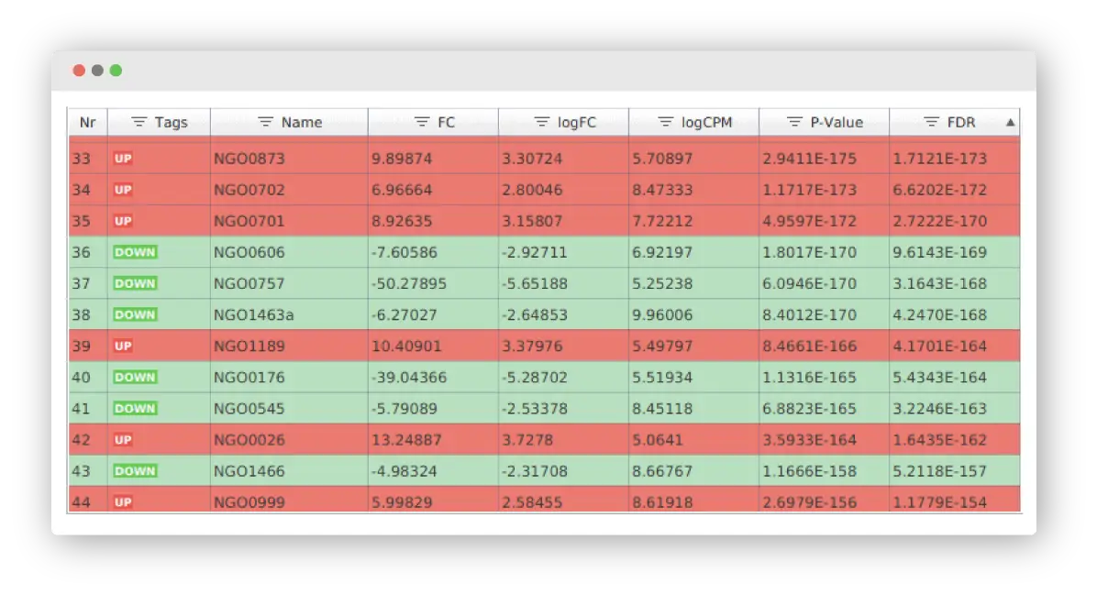Click the DOWN tag badge for NGO1463a
The height and width of the screenshot is (595, 1097).
pyautogui.click(x=135, y=314)
